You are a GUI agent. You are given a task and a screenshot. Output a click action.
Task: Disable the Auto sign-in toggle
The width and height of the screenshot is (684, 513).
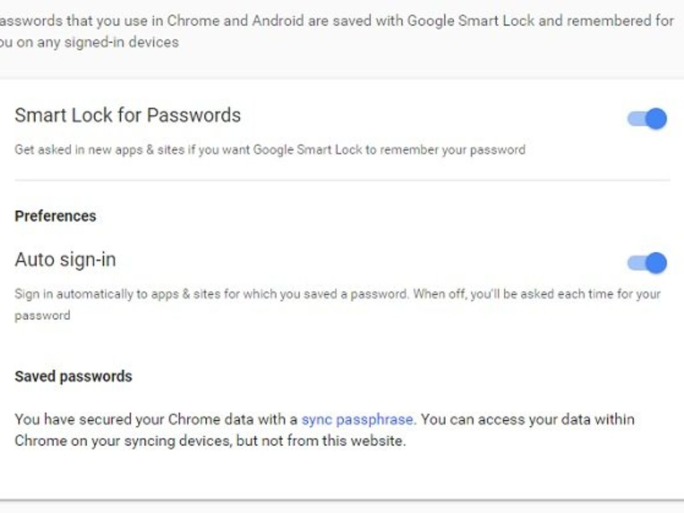click(647, 263)
